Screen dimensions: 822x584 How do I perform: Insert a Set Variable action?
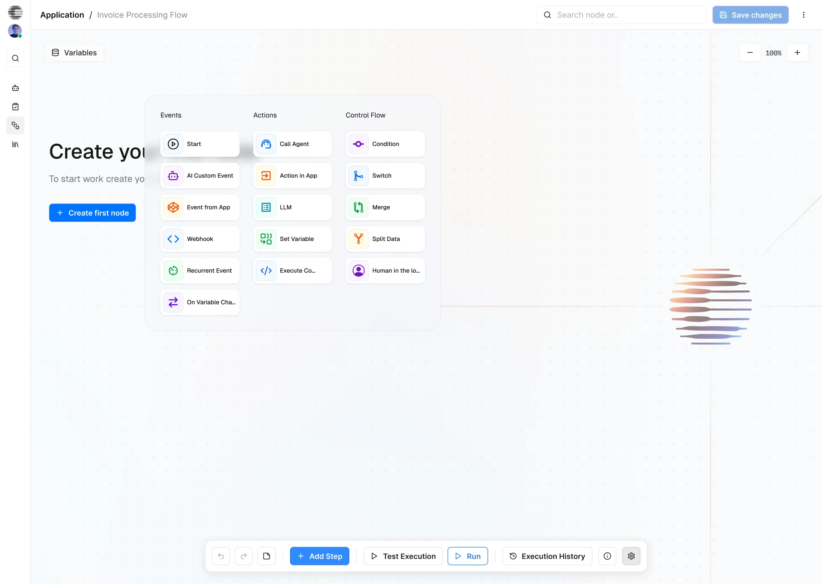pyautogui.click(x=292, y=239)
